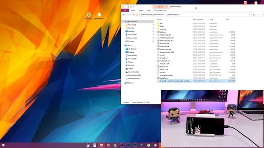Refresh the folder view
This screenshot has height=148, width=264.
[x=254, y=15]
